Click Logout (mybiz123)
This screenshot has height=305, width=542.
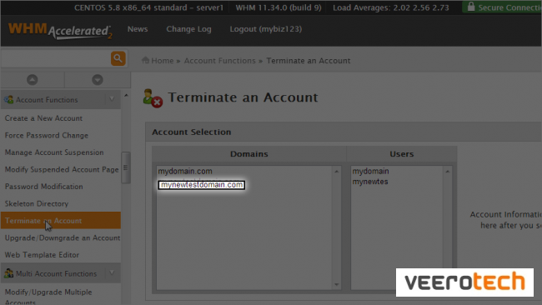click(x=266, y=29)
